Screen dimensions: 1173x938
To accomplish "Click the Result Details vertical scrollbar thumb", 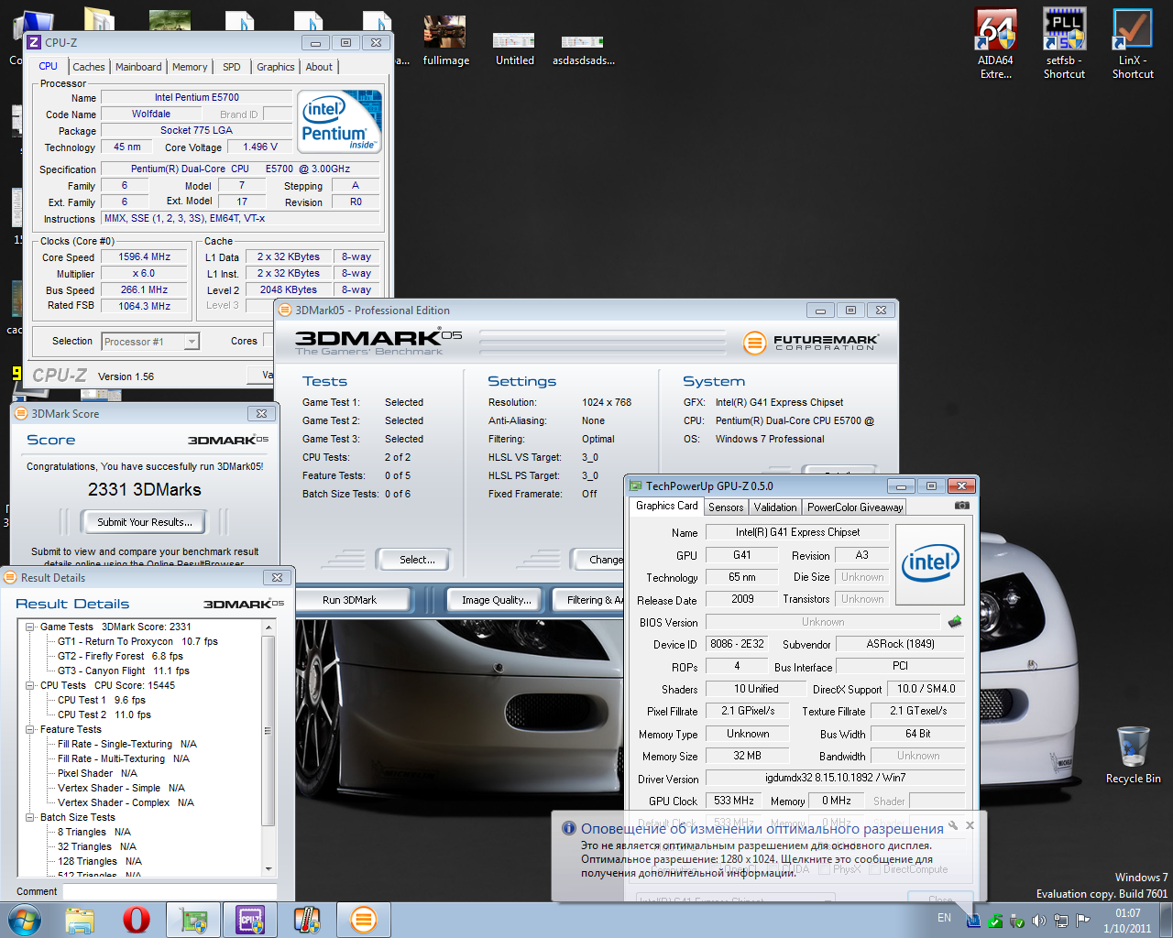I will tap(269, 730).
